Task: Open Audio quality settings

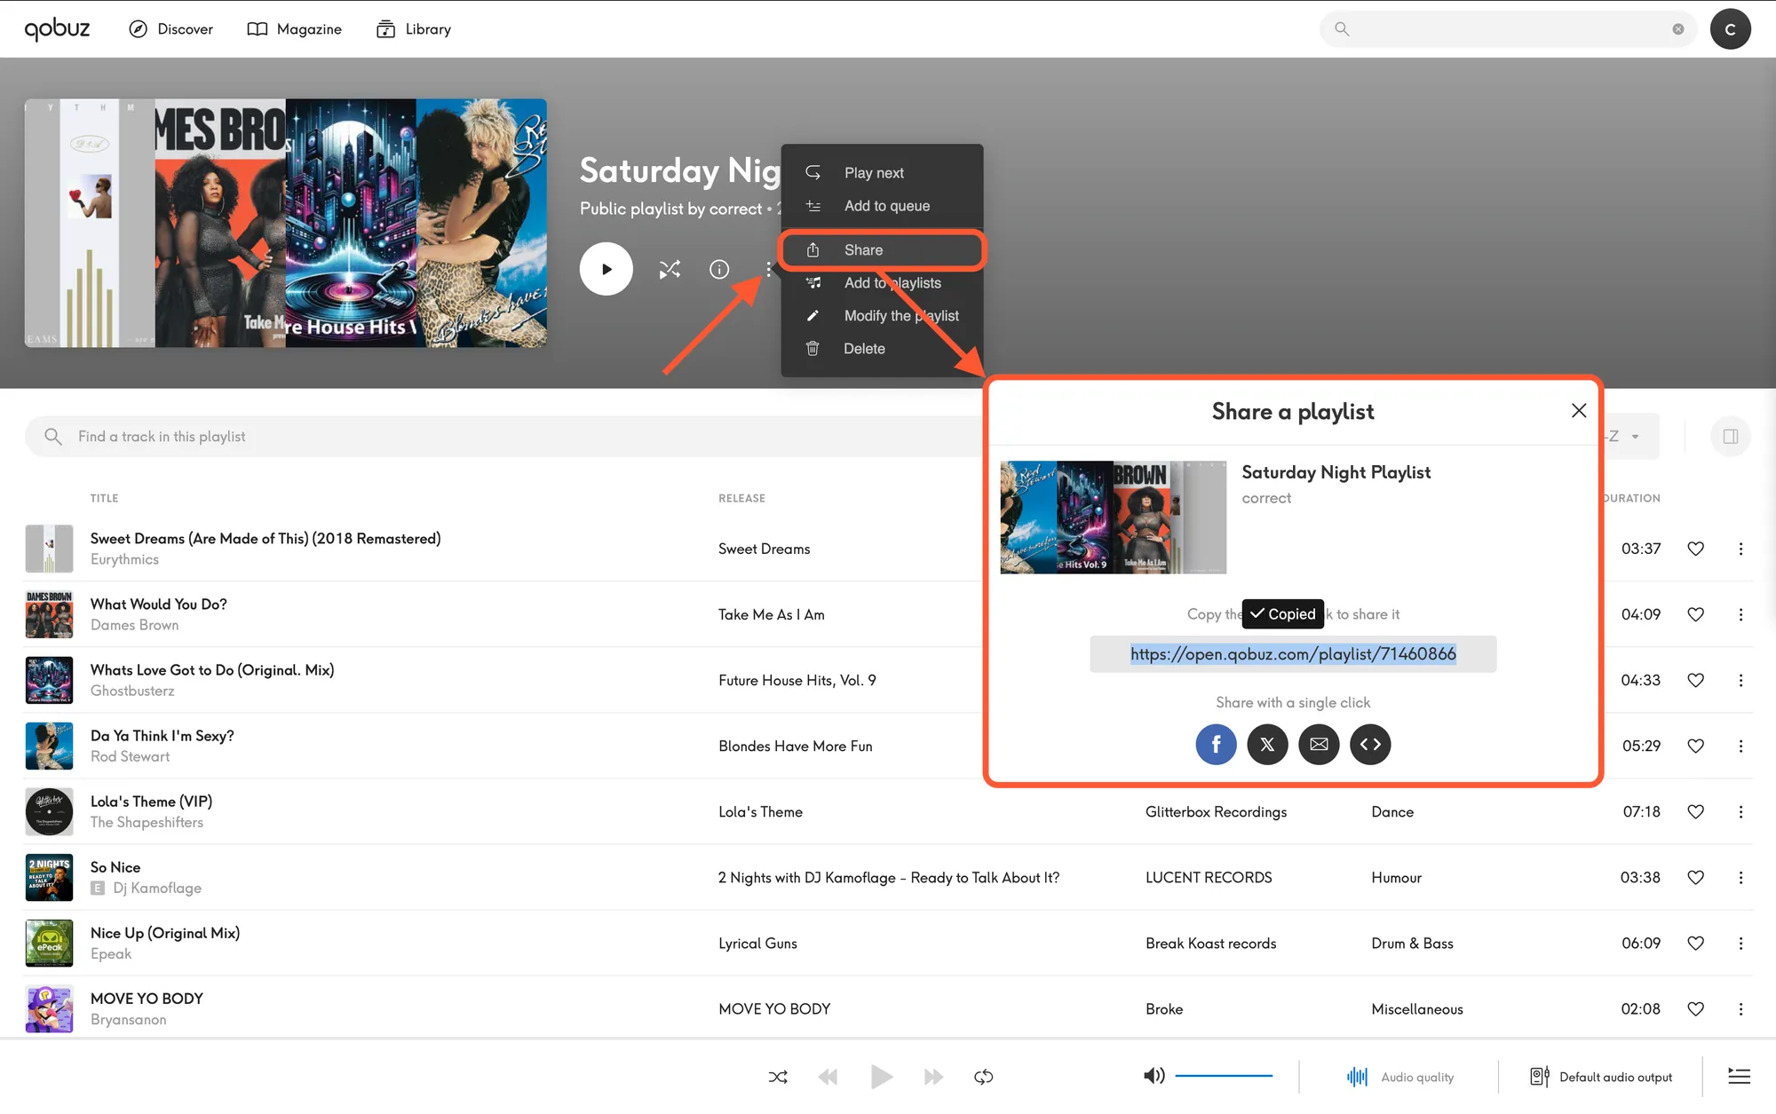Action: (x=1400, y=1077)
